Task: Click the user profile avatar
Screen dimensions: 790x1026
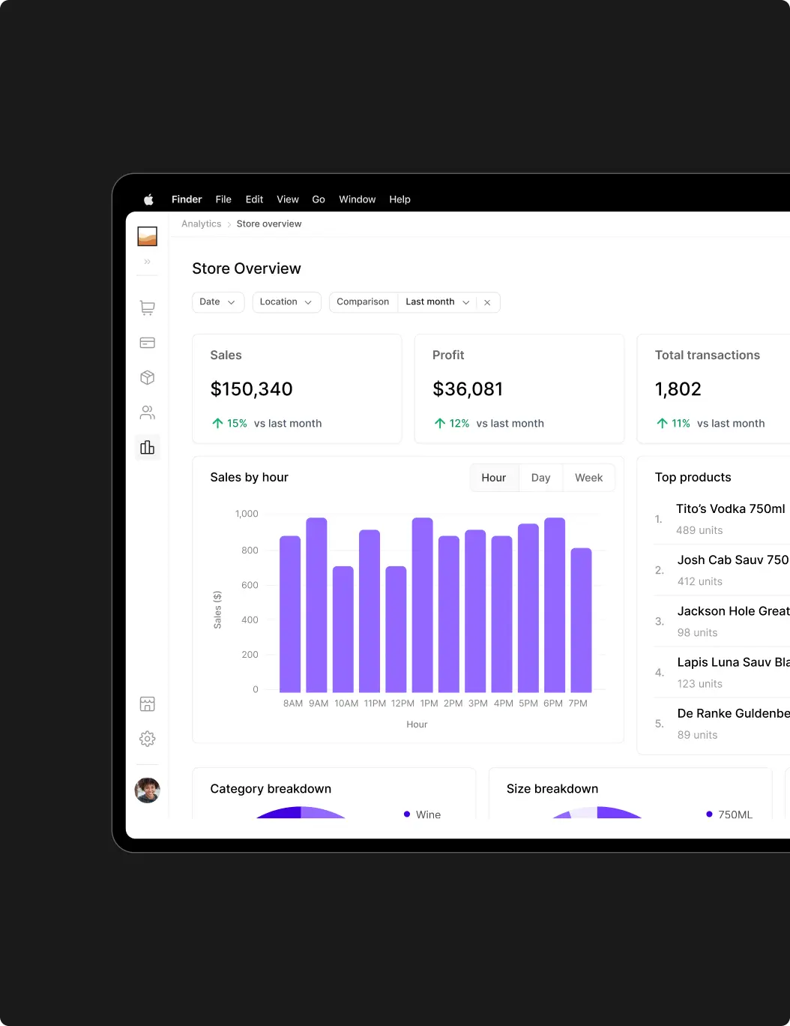Action: pyautogui.click(x=148, y=790)
